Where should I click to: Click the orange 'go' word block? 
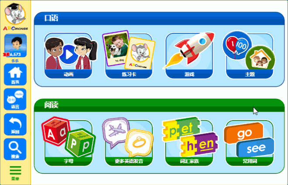[244, 133]
